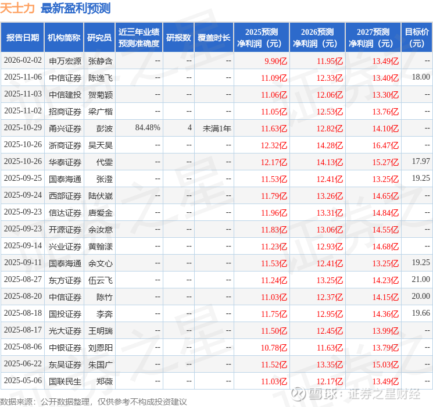The image size is (433, 407).
Task: Click the 数据来源 disclaimer footer text
Action: click(x=94, y=402)
